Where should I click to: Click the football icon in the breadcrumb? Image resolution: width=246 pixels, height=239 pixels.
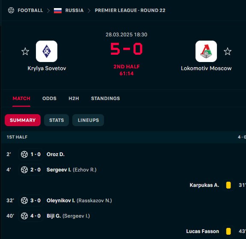coord(11,10)
